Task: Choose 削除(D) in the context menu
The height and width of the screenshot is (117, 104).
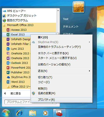Action: (x=61, y=89)
